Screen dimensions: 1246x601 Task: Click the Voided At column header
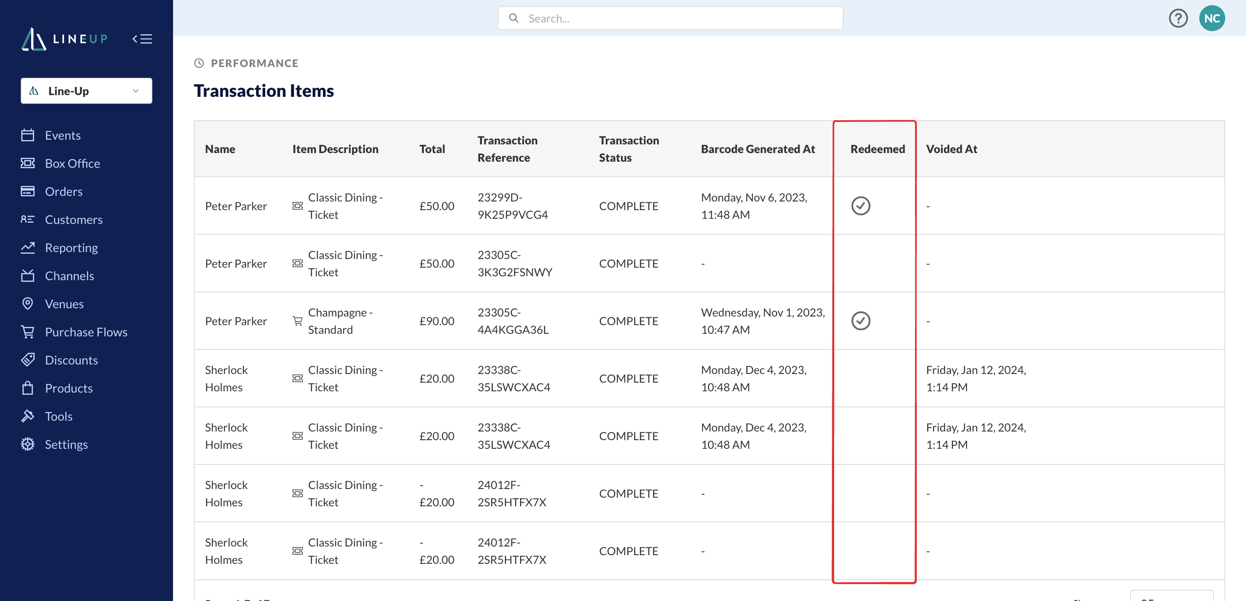tap(951, 148)
